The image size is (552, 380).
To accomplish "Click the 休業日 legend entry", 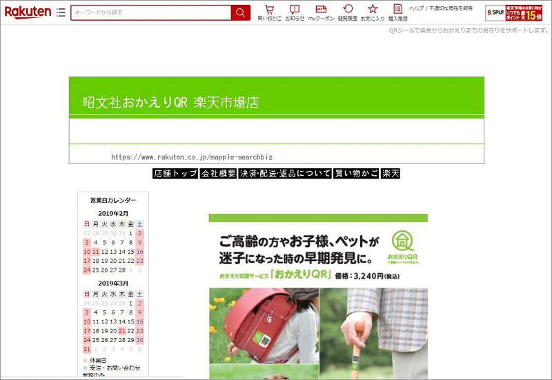I will (x=95, y=360).
